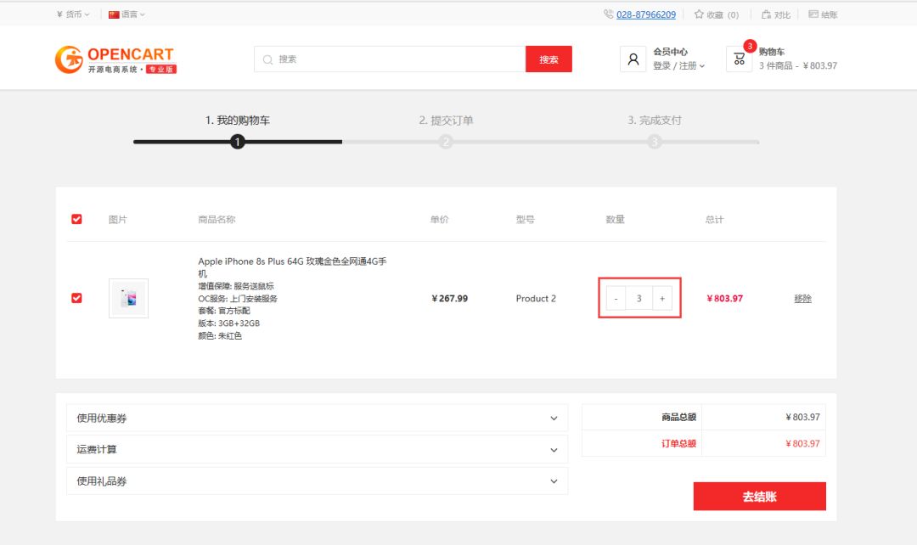
Task: Toggle the select-all checkbox in table header
Action: pyautogui.click(x=76, y=219)
